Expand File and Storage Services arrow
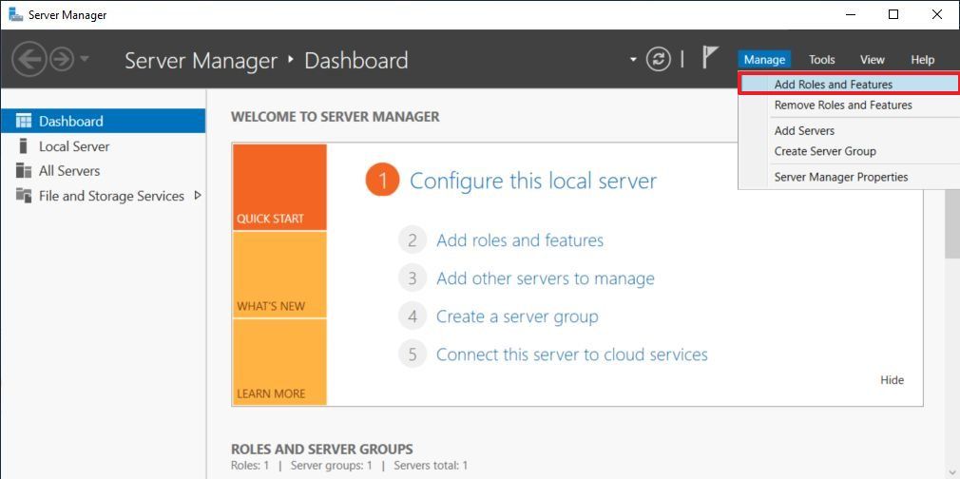The width and height of the screenshot is (960, 479). 197,196
